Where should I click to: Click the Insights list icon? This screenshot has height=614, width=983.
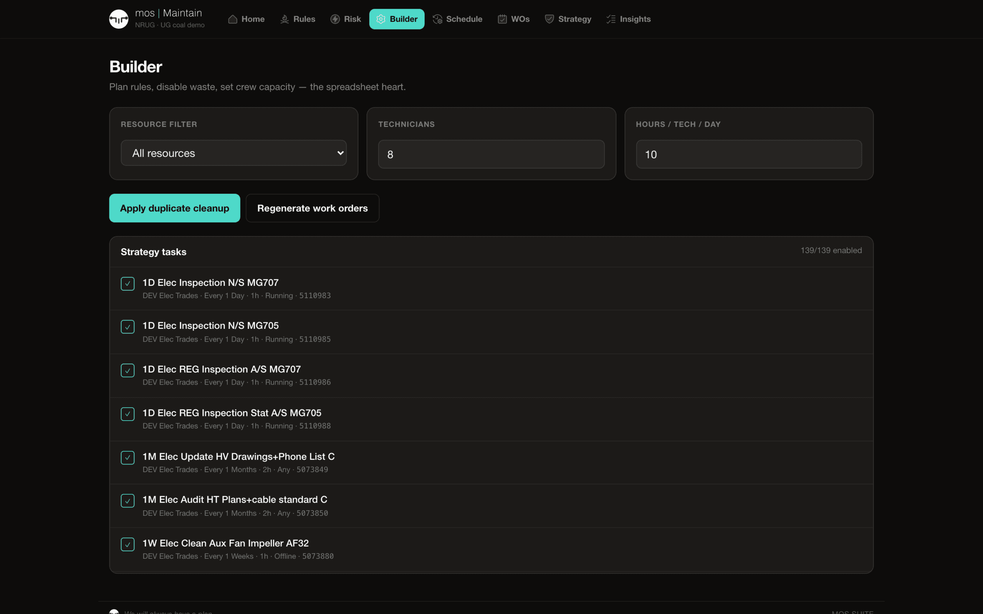(x=611, y=19)
